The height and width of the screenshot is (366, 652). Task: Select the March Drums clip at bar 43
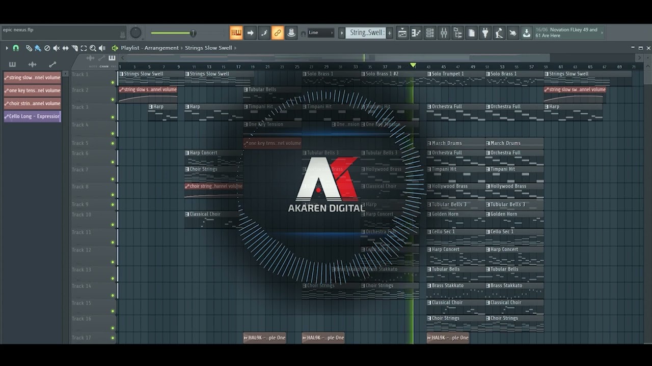(456, 143)
